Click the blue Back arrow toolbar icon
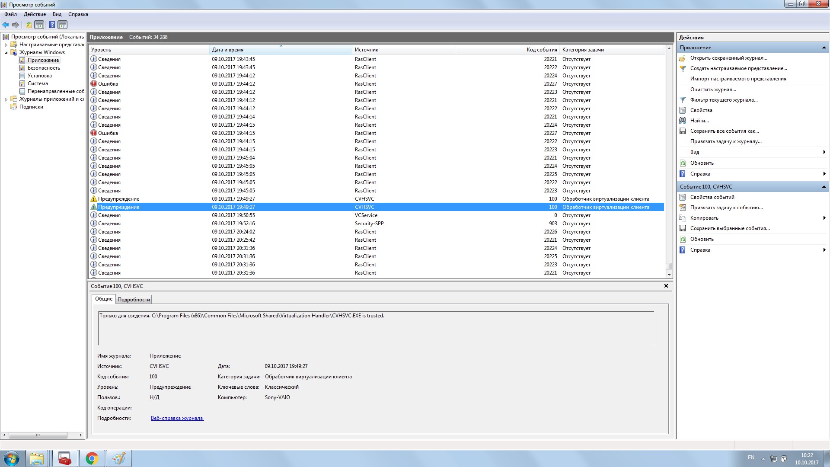Screen dimensions: 830x467 (x=6, y=25)
